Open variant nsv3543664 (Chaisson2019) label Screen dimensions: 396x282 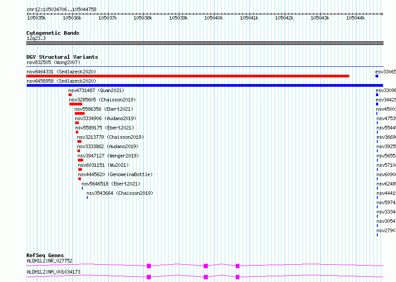(x=120, y=193)
